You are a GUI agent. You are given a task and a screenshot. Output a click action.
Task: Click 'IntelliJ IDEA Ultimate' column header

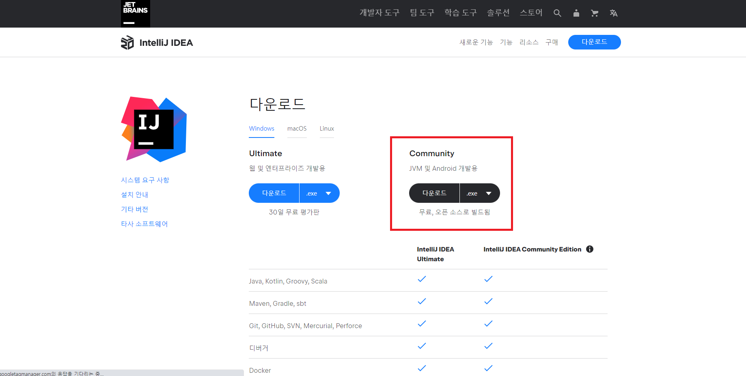click(436, 254)
